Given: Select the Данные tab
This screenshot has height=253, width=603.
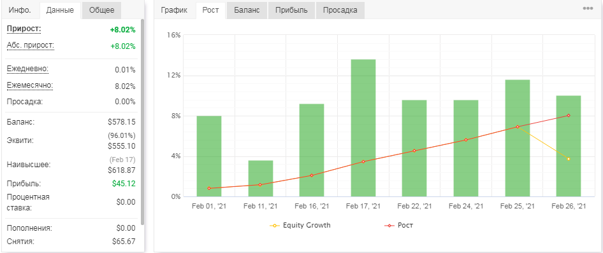Looking at the screenshot, I should (x=60, y=10).
